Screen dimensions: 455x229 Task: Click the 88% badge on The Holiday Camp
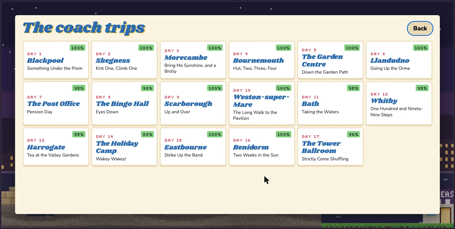click(147, 134)
